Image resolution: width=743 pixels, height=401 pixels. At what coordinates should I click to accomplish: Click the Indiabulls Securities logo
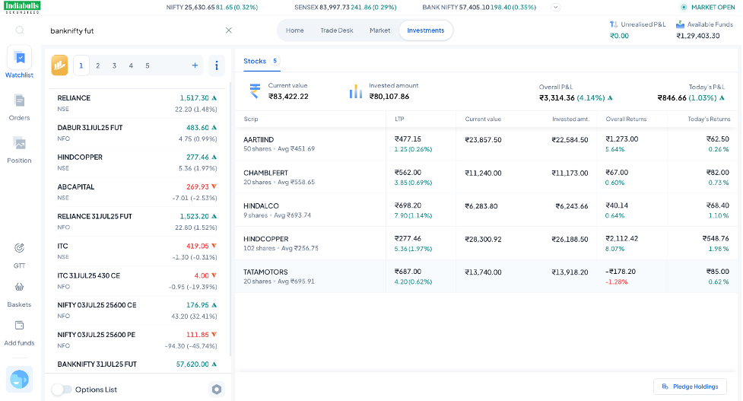tap(22, 7)
